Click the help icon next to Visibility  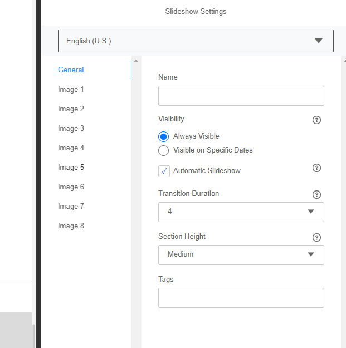pos(316,120)
